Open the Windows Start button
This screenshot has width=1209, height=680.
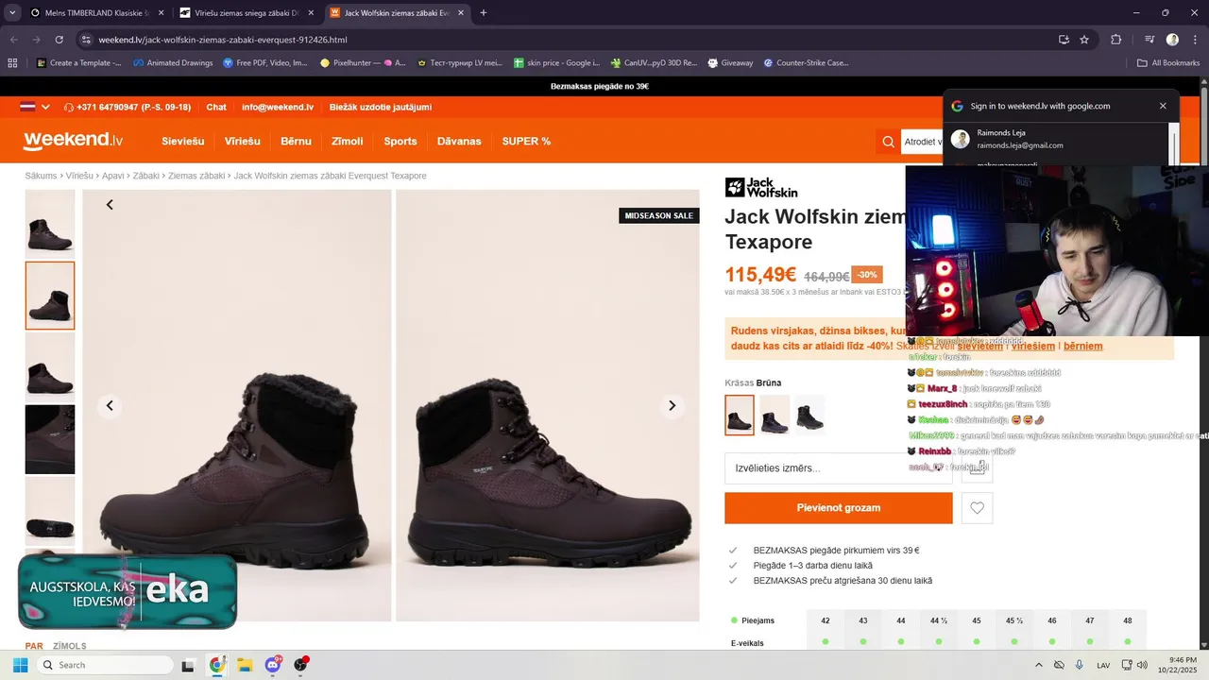(x=20, y=665)
